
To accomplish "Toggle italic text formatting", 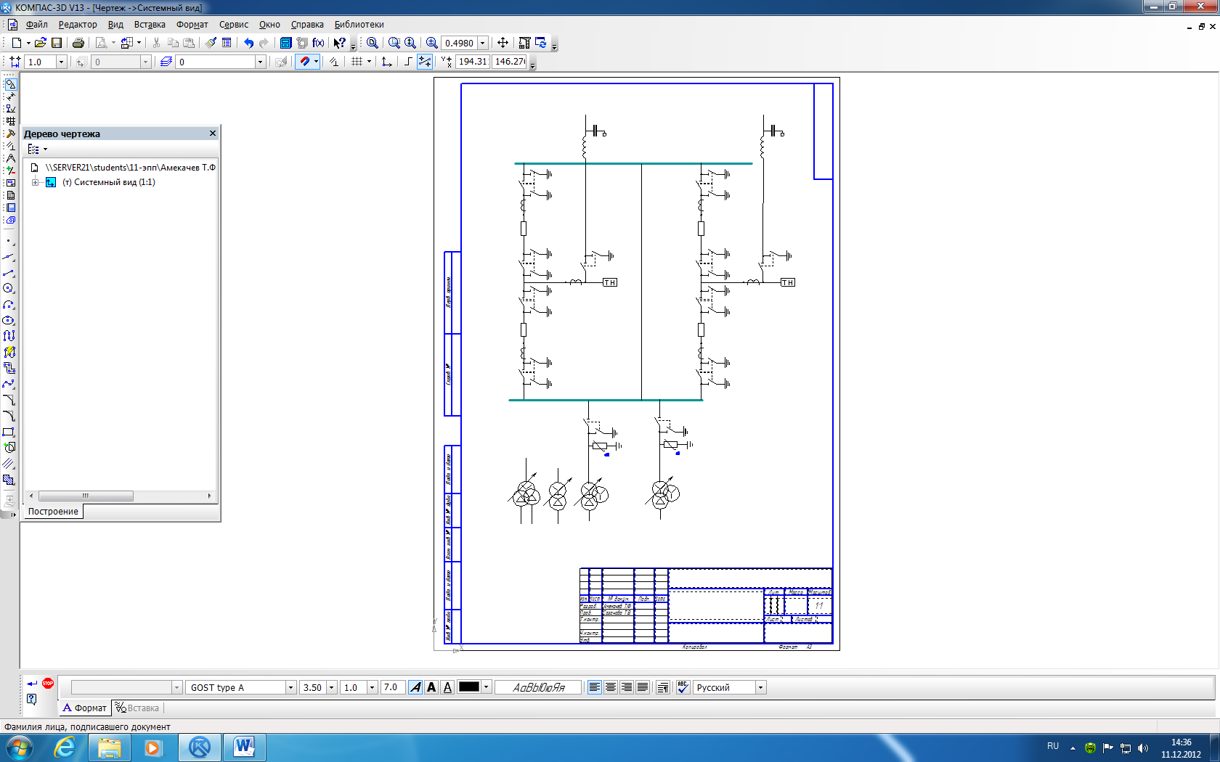I will 415,687.
